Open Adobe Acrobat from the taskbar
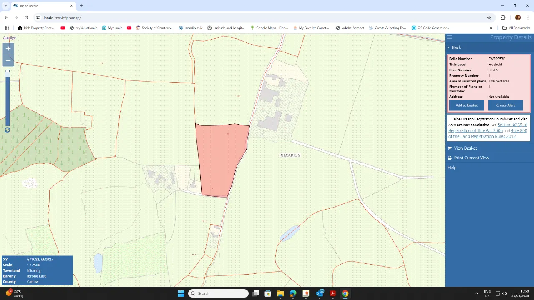 pos(332,293)
